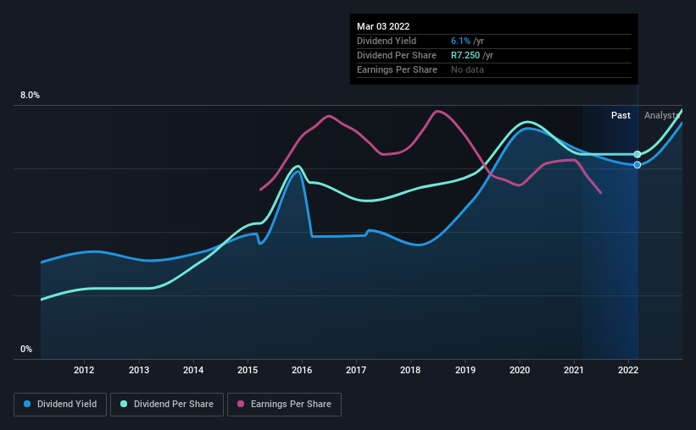Click the blue Dividend Yield legend dot
This screenshot has height=430, width=696.
27,404
